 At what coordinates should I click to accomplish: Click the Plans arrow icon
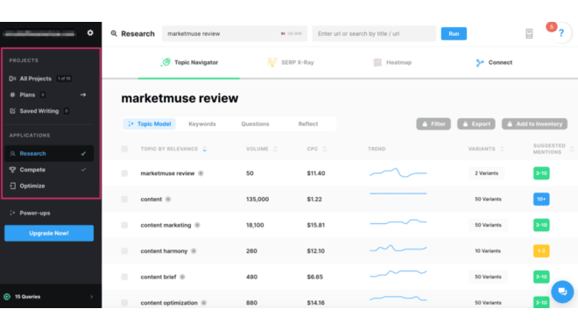click(x=83, y=95)
